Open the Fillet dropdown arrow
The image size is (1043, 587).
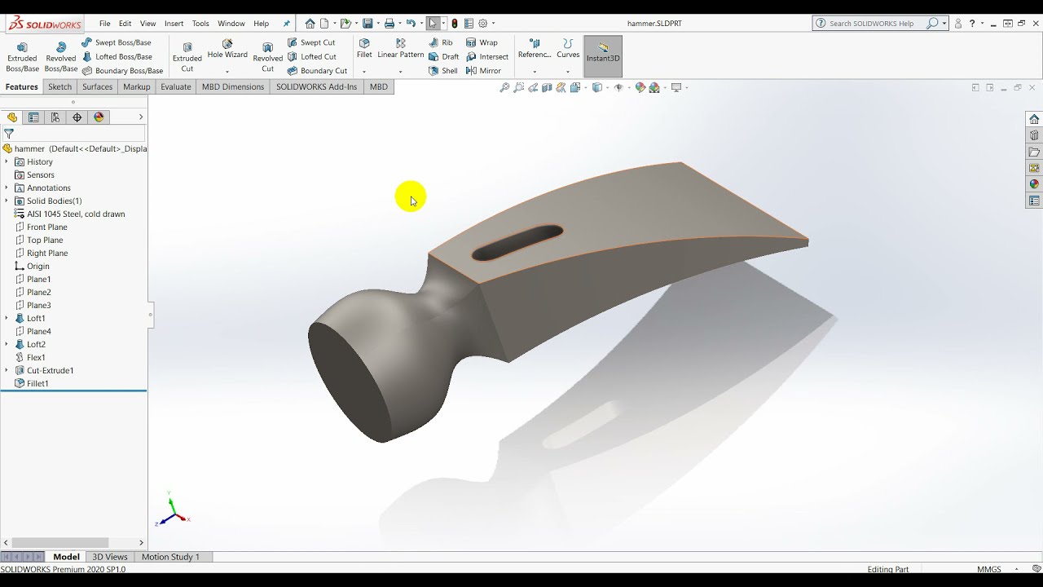[364, 71]
